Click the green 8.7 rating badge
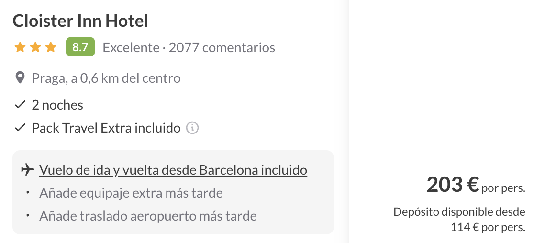This screenshot has width=534, height=243. pos(80,47)
